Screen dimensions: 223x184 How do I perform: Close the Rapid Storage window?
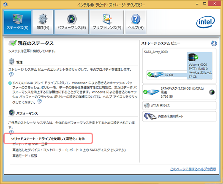[215, 3]
